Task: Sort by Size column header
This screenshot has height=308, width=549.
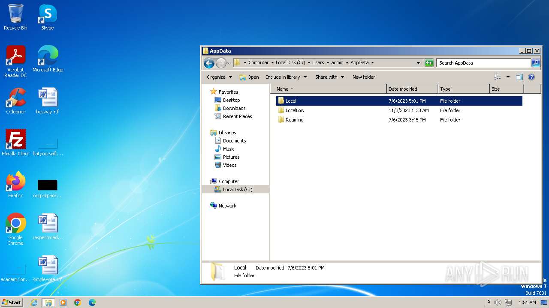Action: (507, 89)
